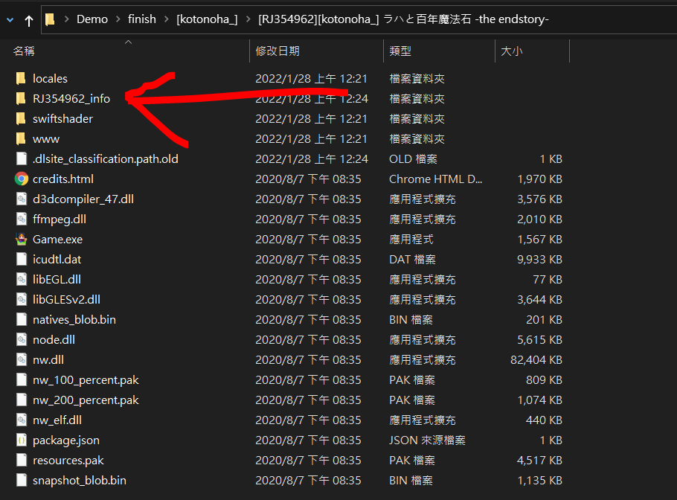Click the libGLESv2.dll file name
Image resolution: width=677 pixels, height=500 pixels.
click(66, 299)
